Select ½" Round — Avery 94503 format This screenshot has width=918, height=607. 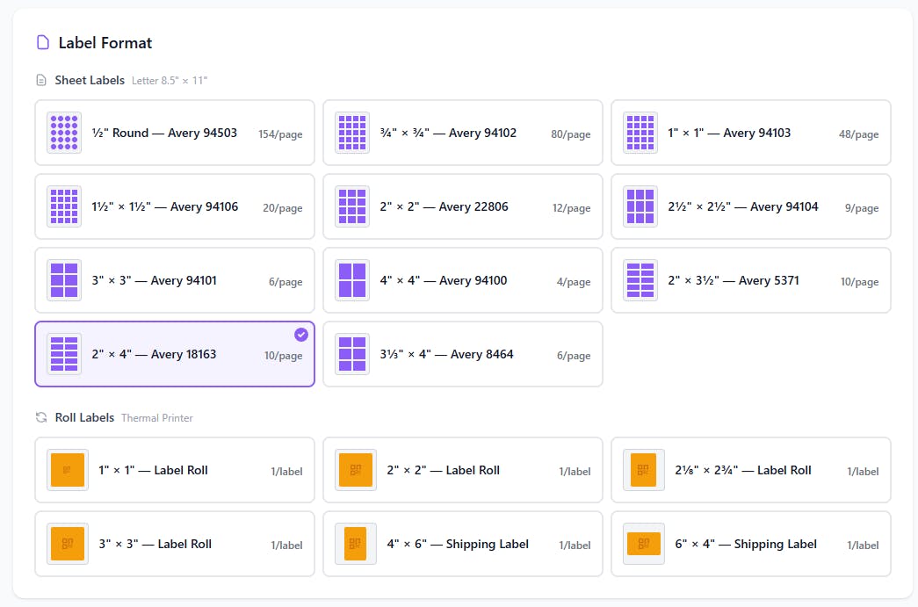(x=175, y=133)
